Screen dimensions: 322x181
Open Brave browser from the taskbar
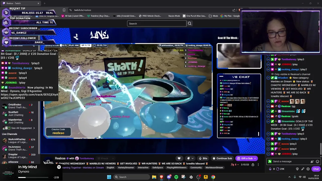[162, 177]
